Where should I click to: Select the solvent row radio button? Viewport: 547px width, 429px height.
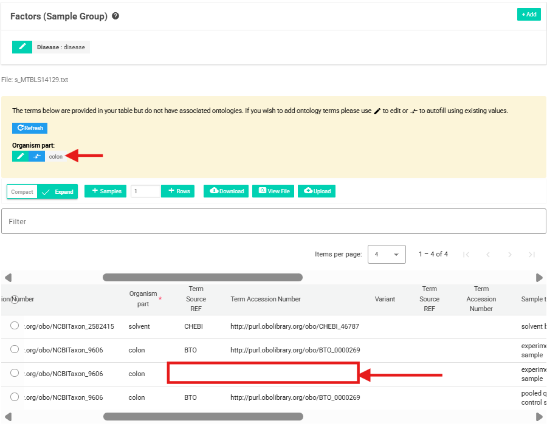15,326
